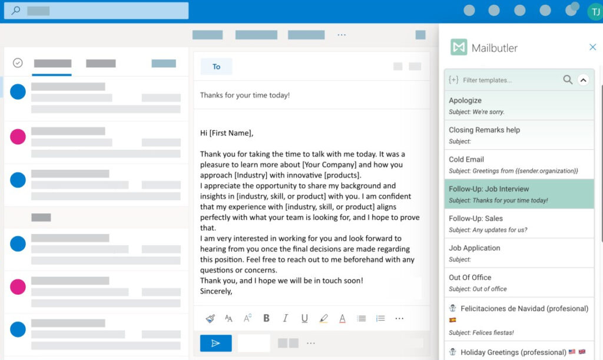Collapse the templates list with chevron
This screenshot has width=603, height=360.
point(583,80)
